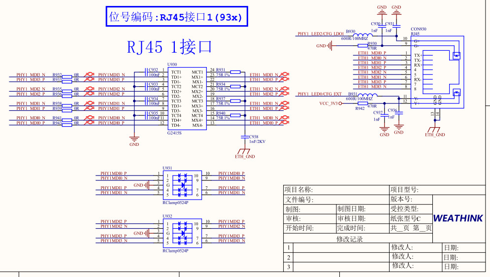The image size is (490, 277).
Task: Select the R940 75R resistor symbol
Action: [x=235, y=115]
